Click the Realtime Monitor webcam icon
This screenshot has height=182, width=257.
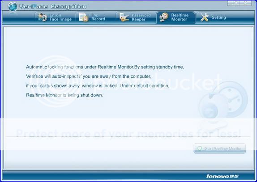point(164,17)
